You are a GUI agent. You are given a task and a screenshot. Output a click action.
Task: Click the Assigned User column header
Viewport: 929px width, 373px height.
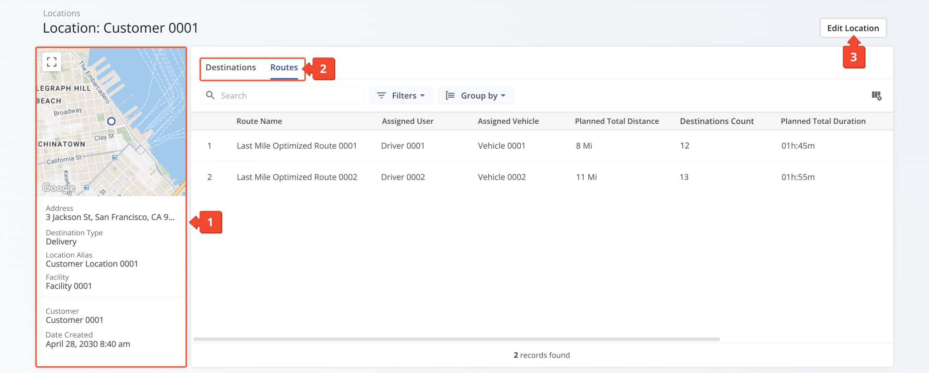(x=407, y=121)
